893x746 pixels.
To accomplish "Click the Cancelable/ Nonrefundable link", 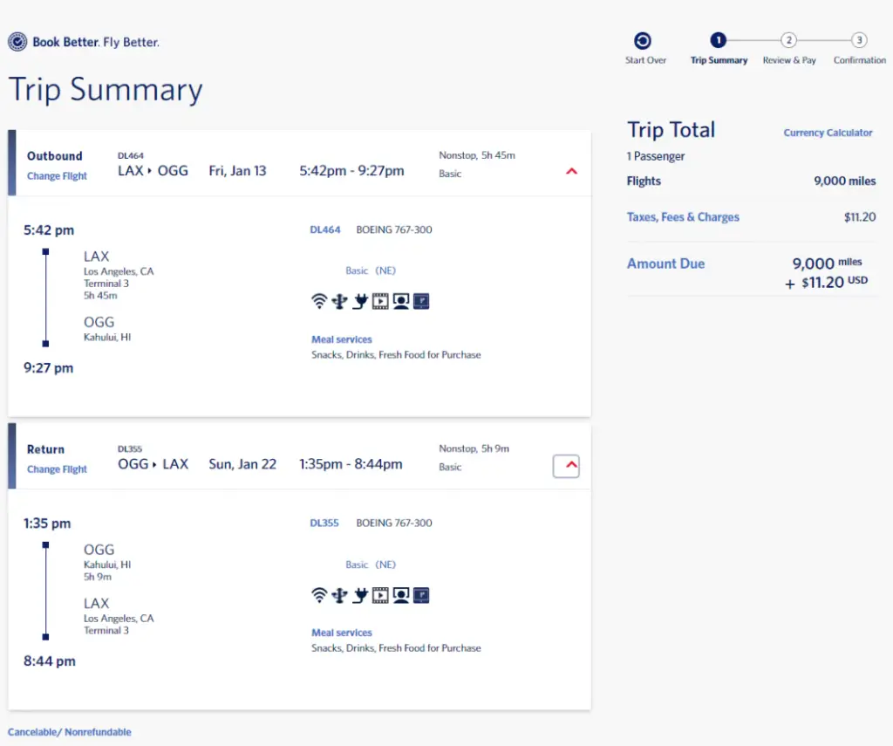I will tap(70, 732).
